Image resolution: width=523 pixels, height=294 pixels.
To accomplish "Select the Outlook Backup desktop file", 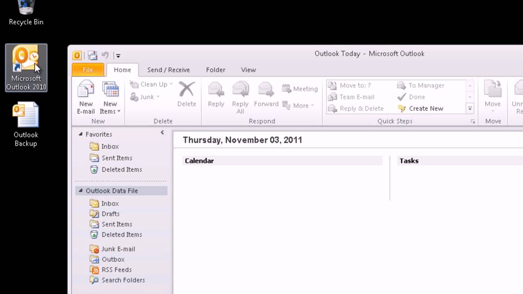I will (x=26, y=125).
